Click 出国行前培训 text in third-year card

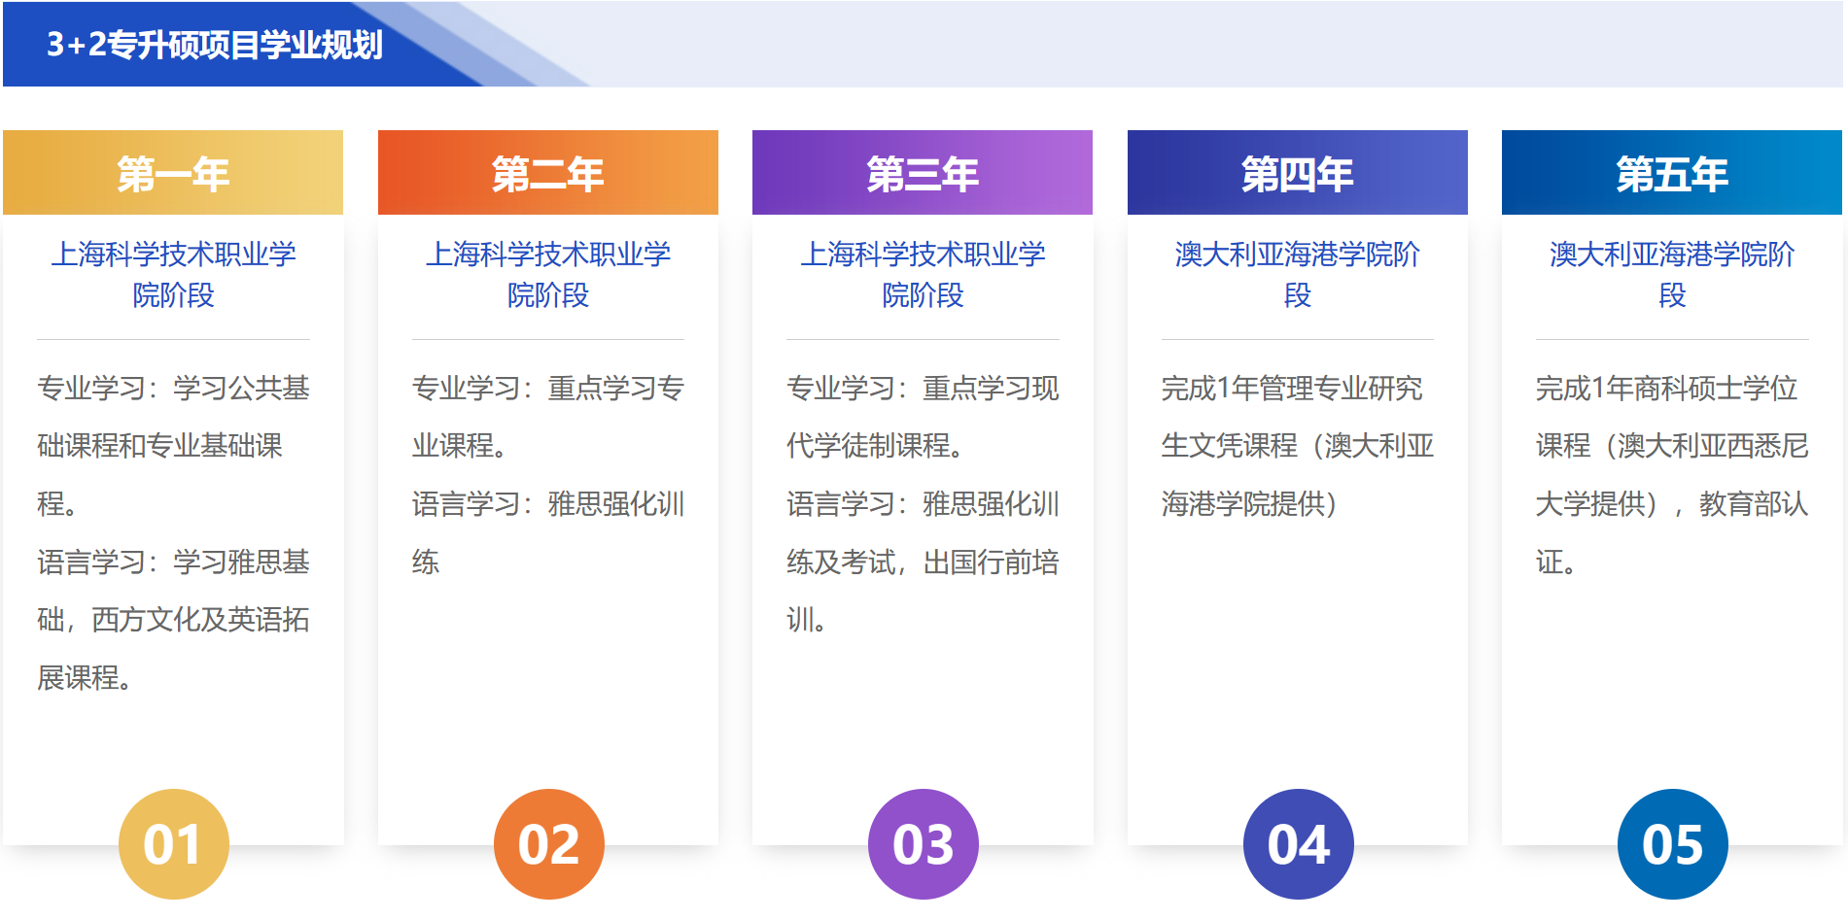pyautogui.click(x=923, y=590)
